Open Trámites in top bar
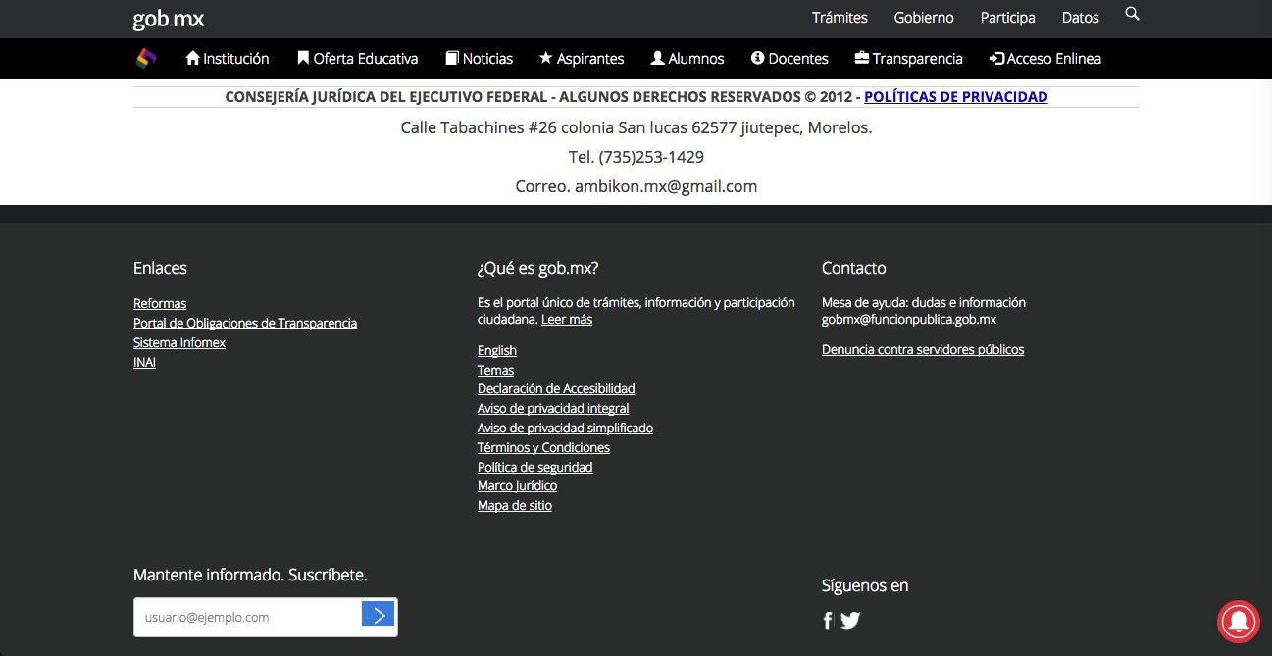 840,18
